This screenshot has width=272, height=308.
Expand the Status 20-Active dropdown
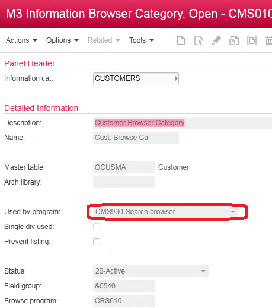[151, 271]
